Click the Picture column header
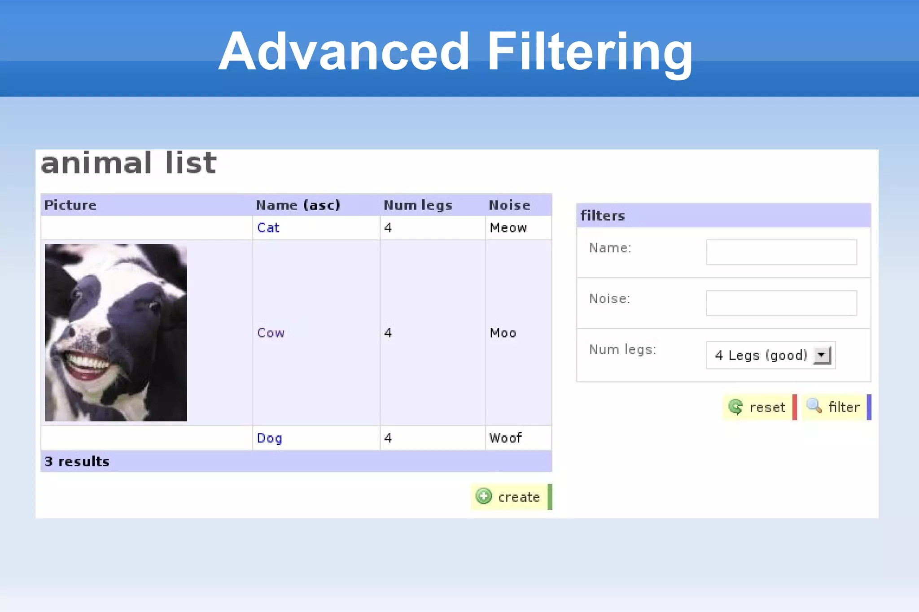Screen dimensions: 919x612 click(70, 205)
